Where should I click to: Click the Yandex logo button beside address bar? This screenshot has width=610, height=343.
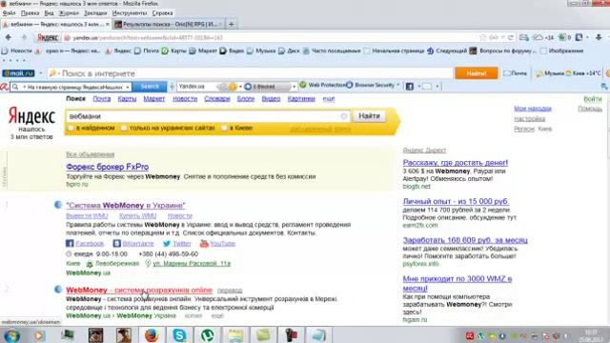[x=48, y=38]
